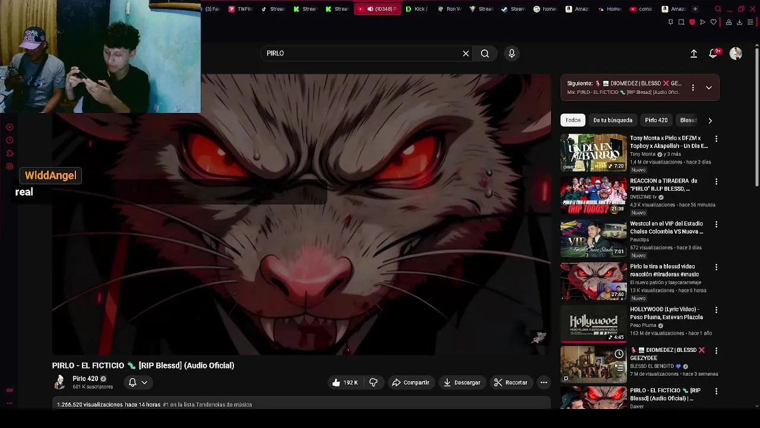This screenshot has width=760, height=428.
Task: Open Peso Pluma channel under HOLLYWOOD video
Action: tap(643, 325)
